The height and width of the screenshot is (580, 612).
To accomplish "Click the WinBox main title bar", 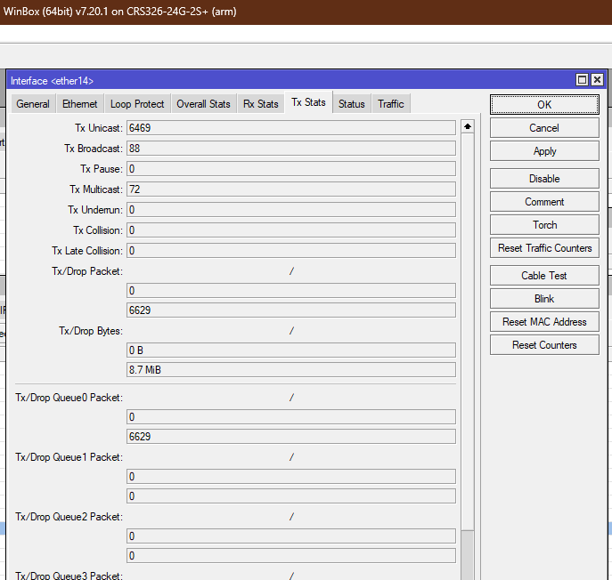I will coord(306,12).
